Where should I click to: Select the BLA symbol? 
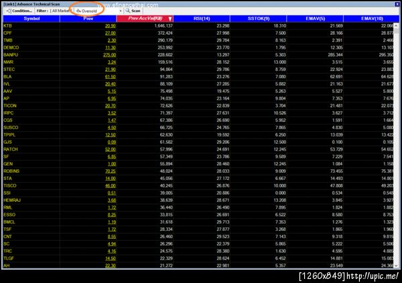tap(7, 76)
